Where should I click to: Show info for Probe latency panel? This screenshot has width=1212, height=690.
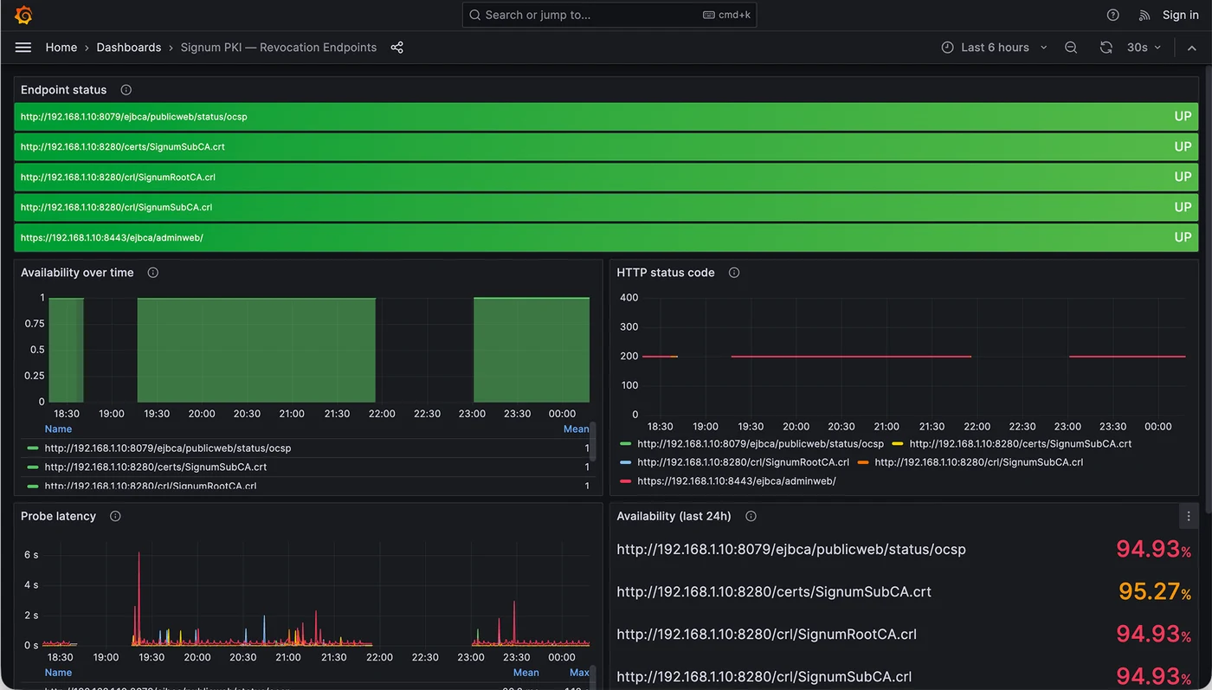pos(115,516)
